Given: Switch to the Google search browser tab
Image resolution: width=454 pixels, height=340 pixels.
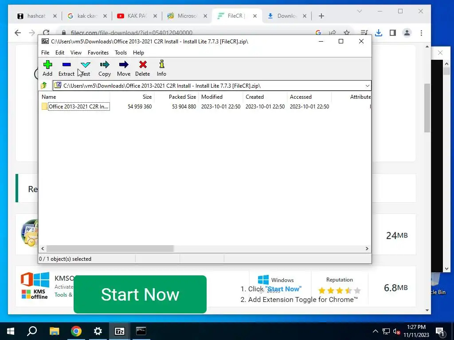Looking at the screenshot, I should click(x=86, y=16).
